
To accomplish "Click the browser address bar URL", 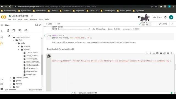I will pos(57,7).
